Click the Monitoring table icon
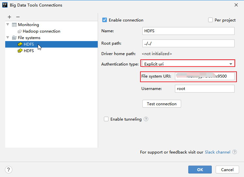This screenshot has height=177, width=244. 14,25
